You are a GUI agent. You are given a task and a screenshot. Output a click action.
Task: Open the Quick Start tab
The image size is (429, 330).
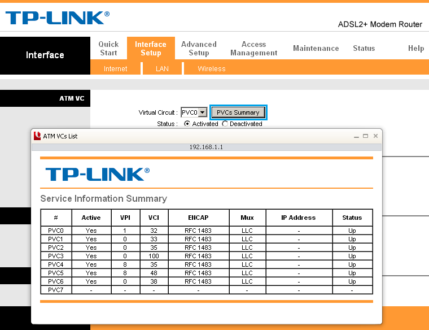[108, 49]
